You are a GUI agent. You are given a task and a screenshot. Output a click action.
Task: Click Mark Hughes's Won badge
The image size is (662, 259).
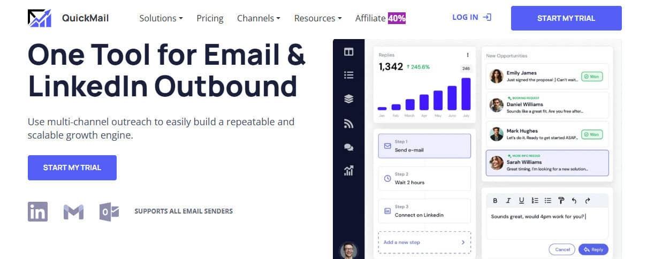tap(592, 134)
